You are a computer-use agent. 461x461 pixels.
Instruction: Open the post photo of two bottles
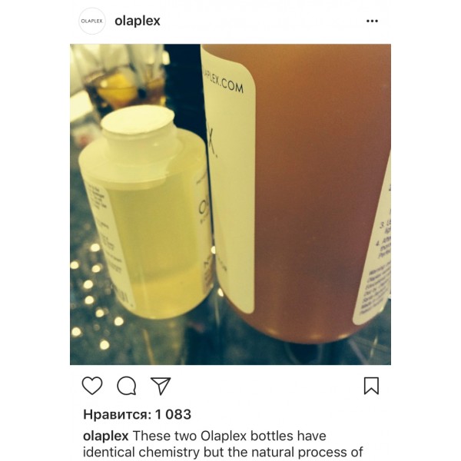tap(230, 204)
